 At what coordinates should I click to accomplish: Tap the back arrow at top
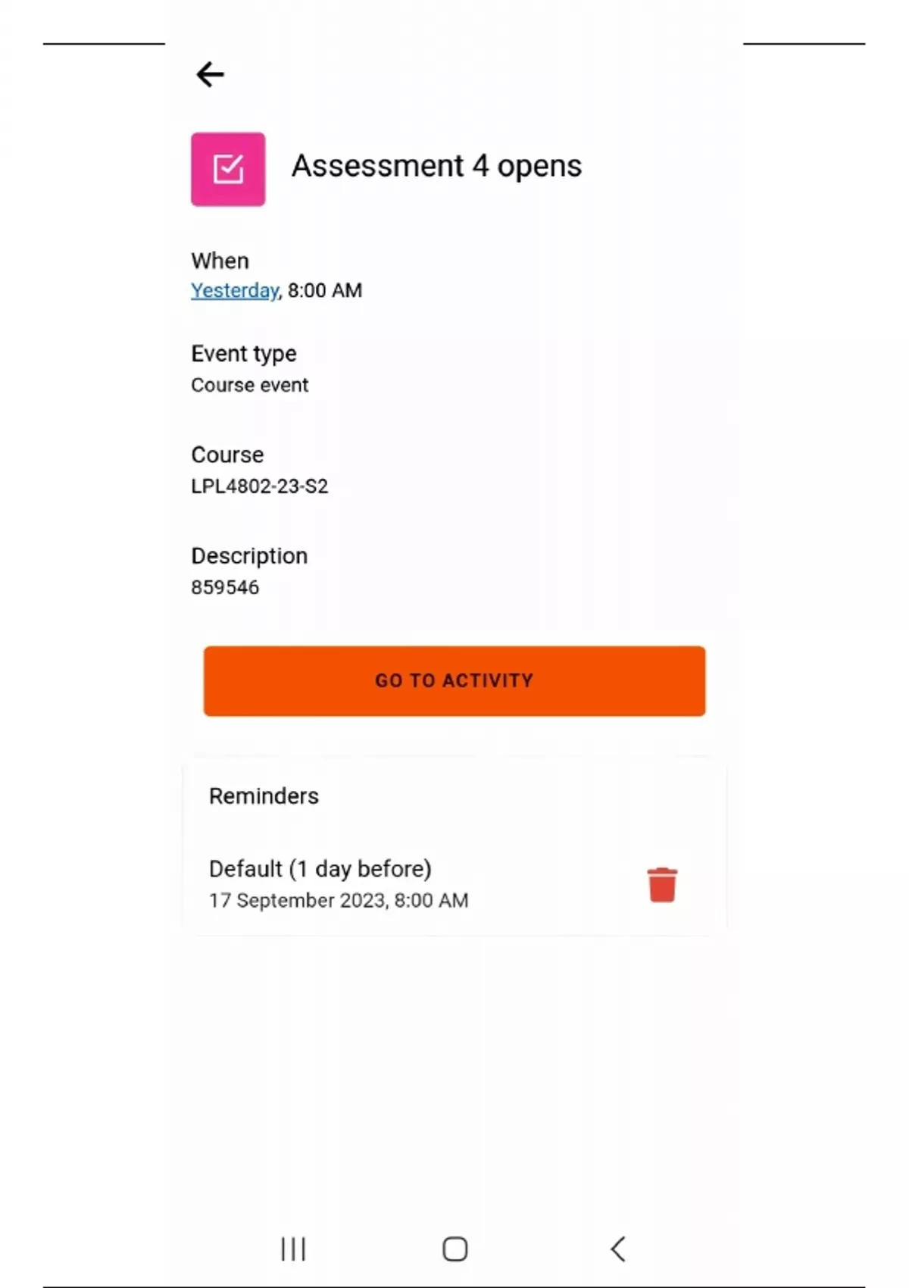pos(210,74)
